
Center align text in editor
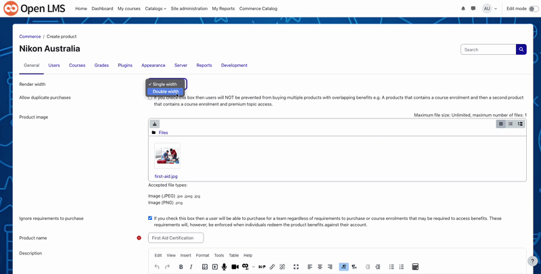point(320,267)
